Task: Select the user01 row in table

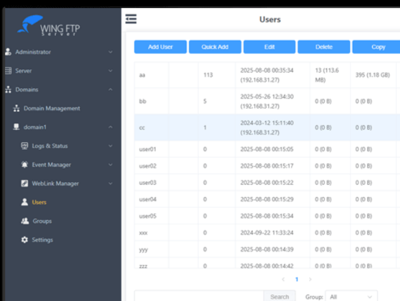Action: tap(147, 149)
